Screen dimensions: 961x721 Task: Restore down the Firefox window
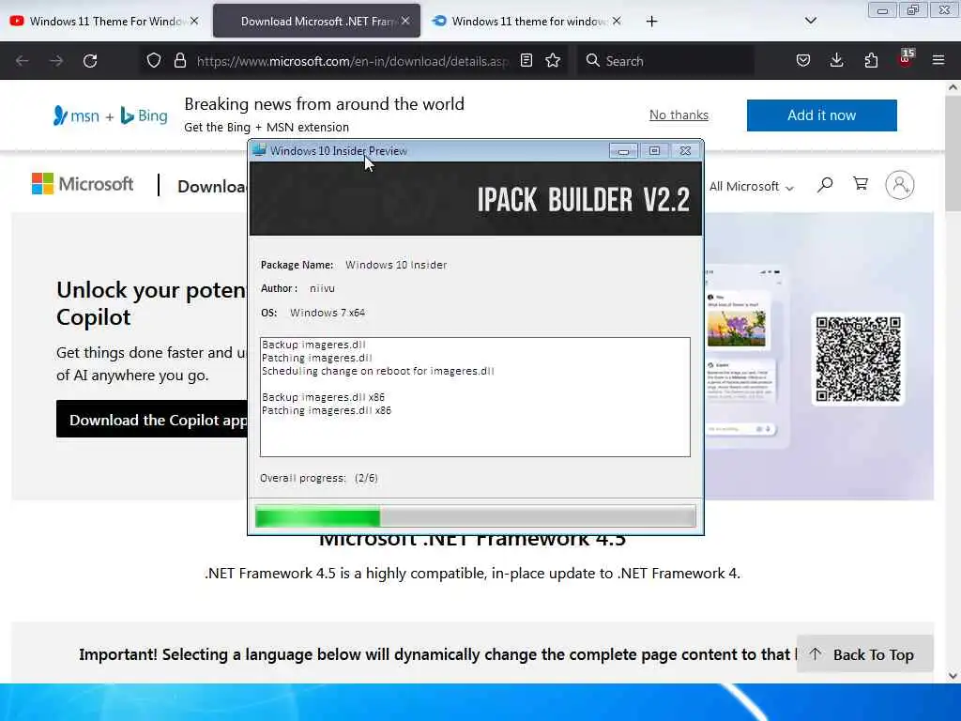tap(913, 10)
